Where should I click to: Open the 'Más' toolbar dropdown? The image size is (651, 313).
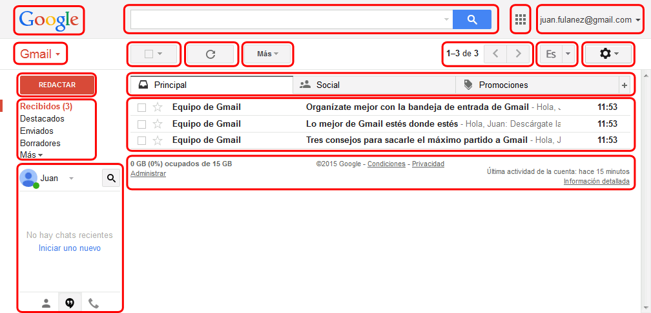point(267,54)
